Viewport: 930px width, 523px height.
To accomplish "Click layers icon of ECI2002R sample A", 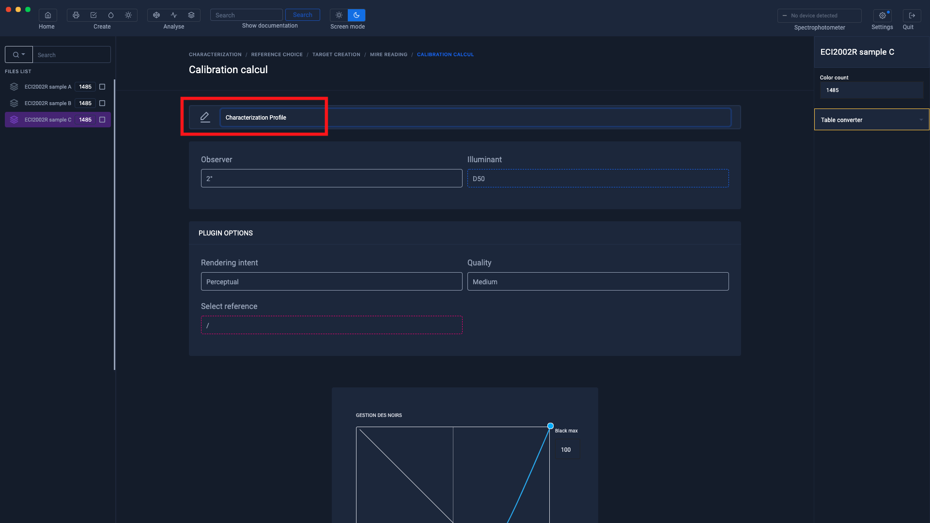I will click(x=14, y=87).
